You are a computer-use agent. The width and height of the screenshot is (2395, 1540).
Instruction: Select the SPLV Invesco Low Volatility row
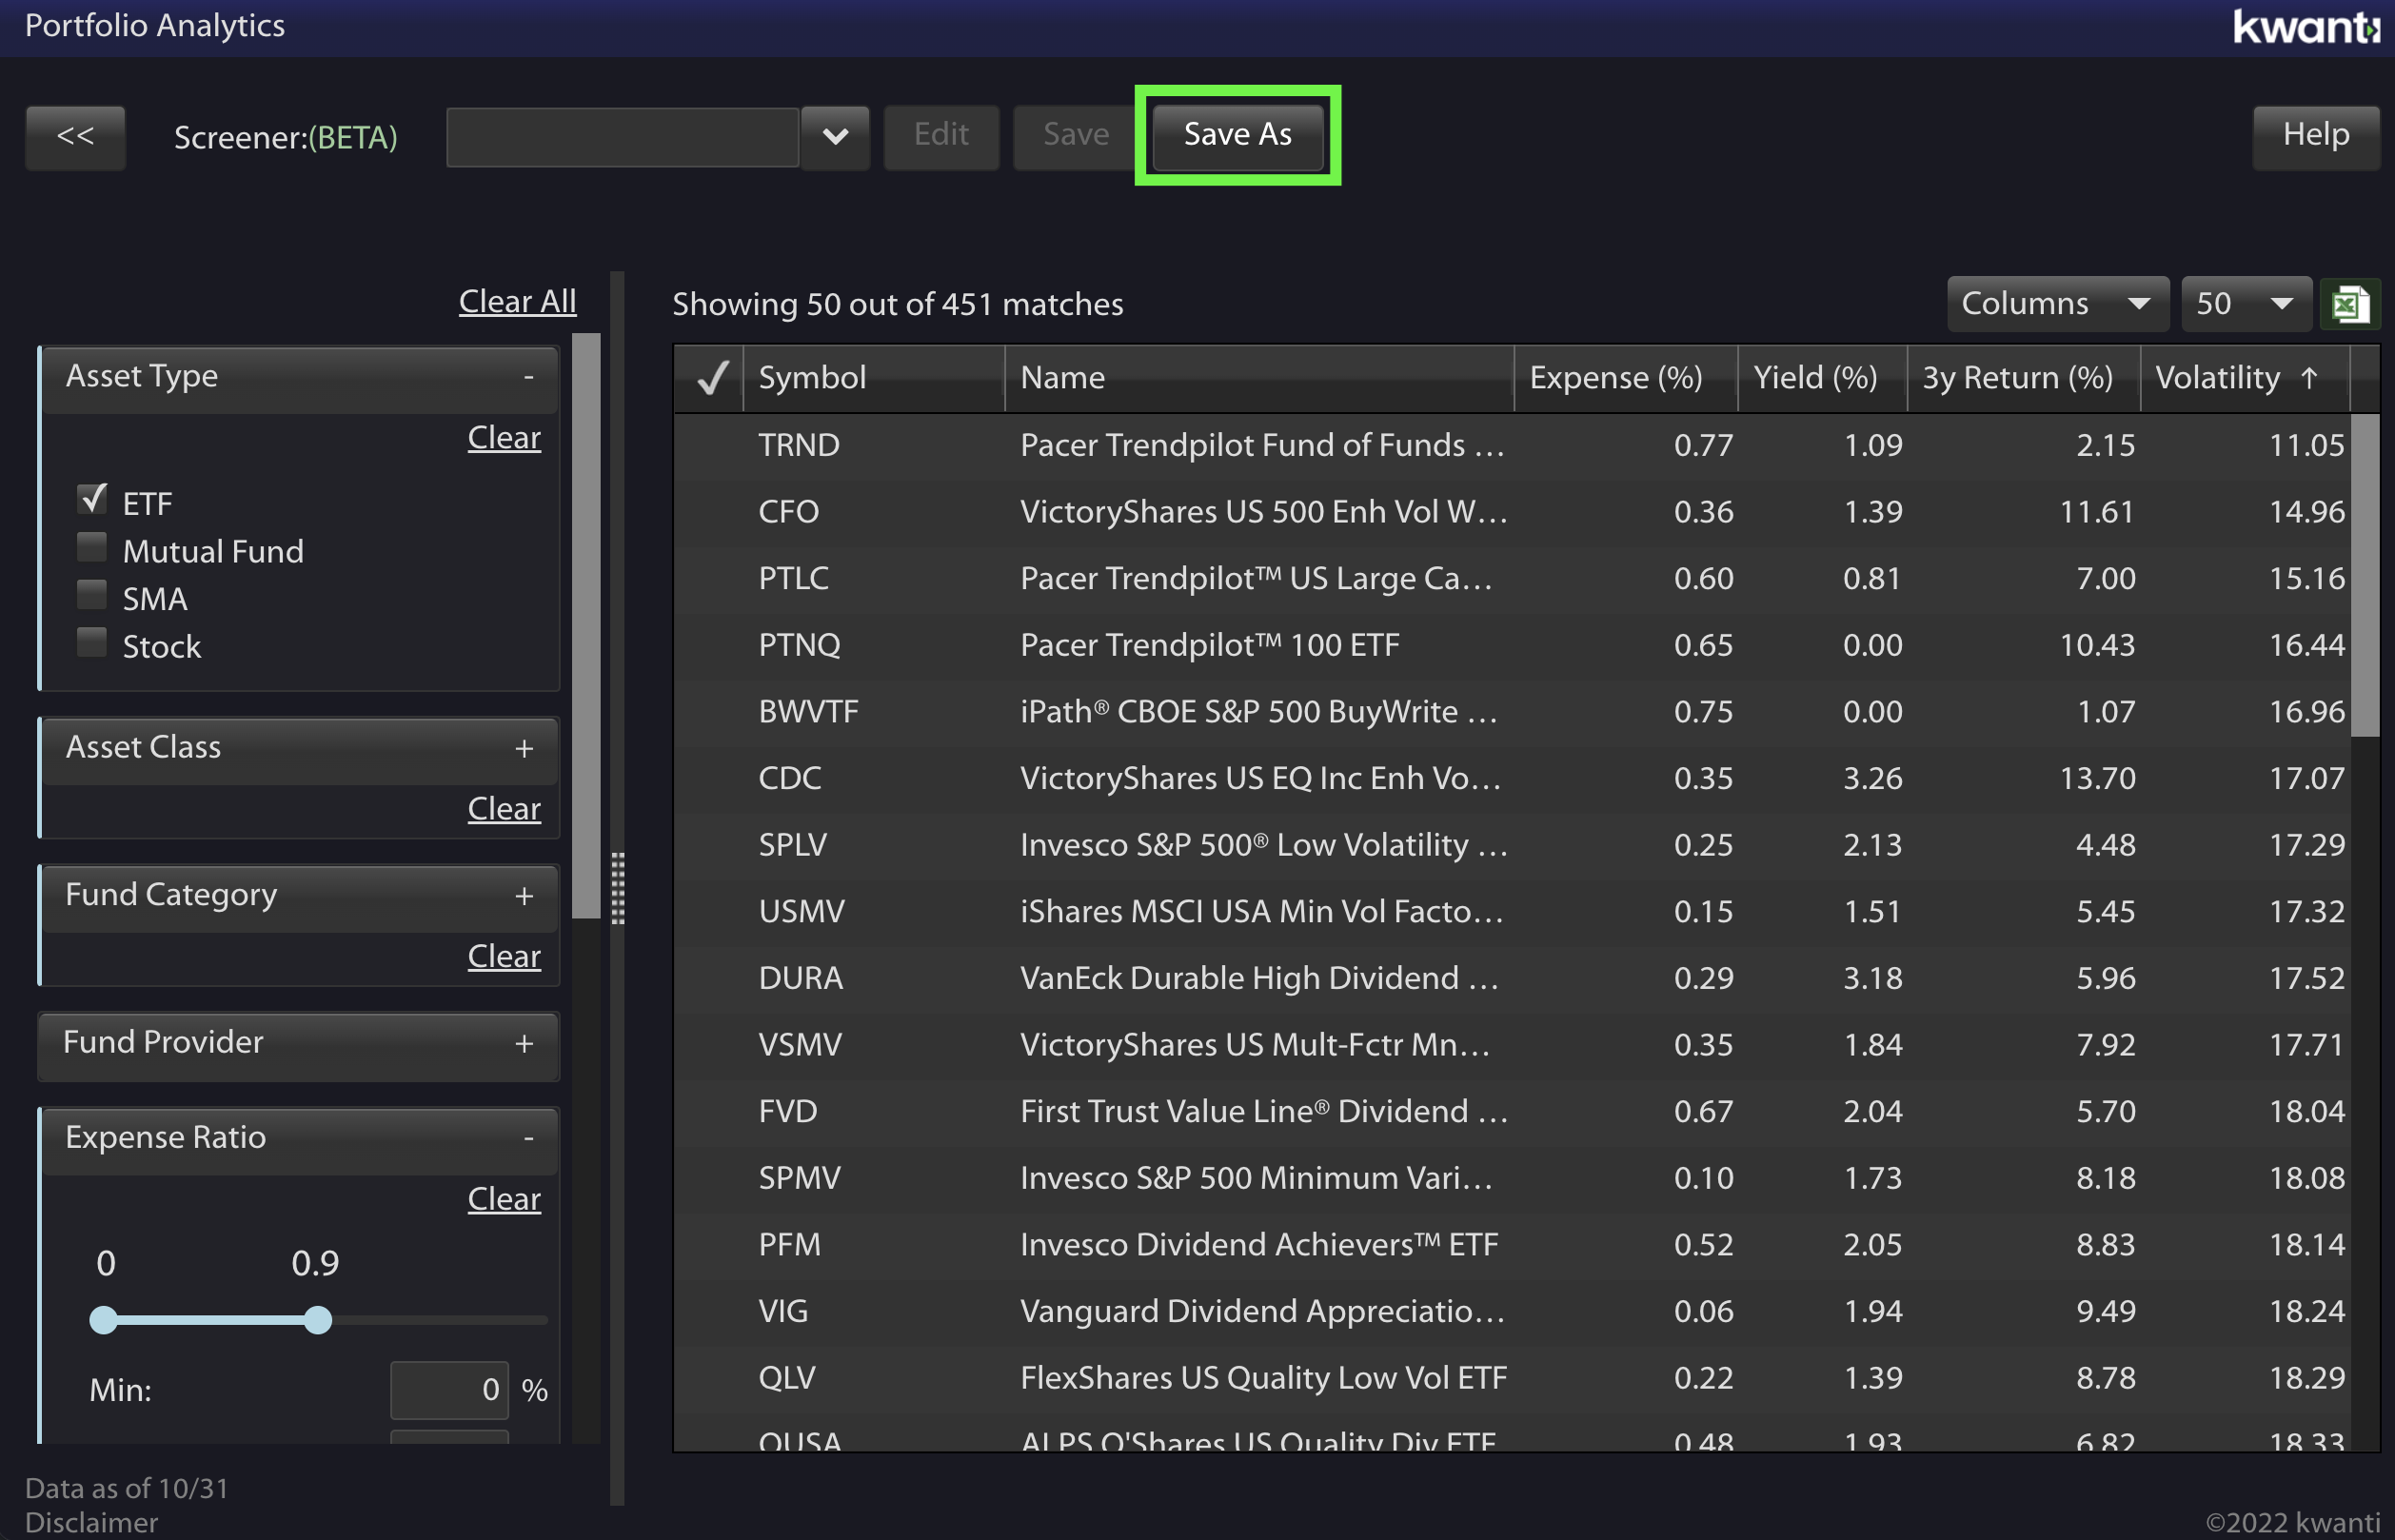tap(1511, 845)
